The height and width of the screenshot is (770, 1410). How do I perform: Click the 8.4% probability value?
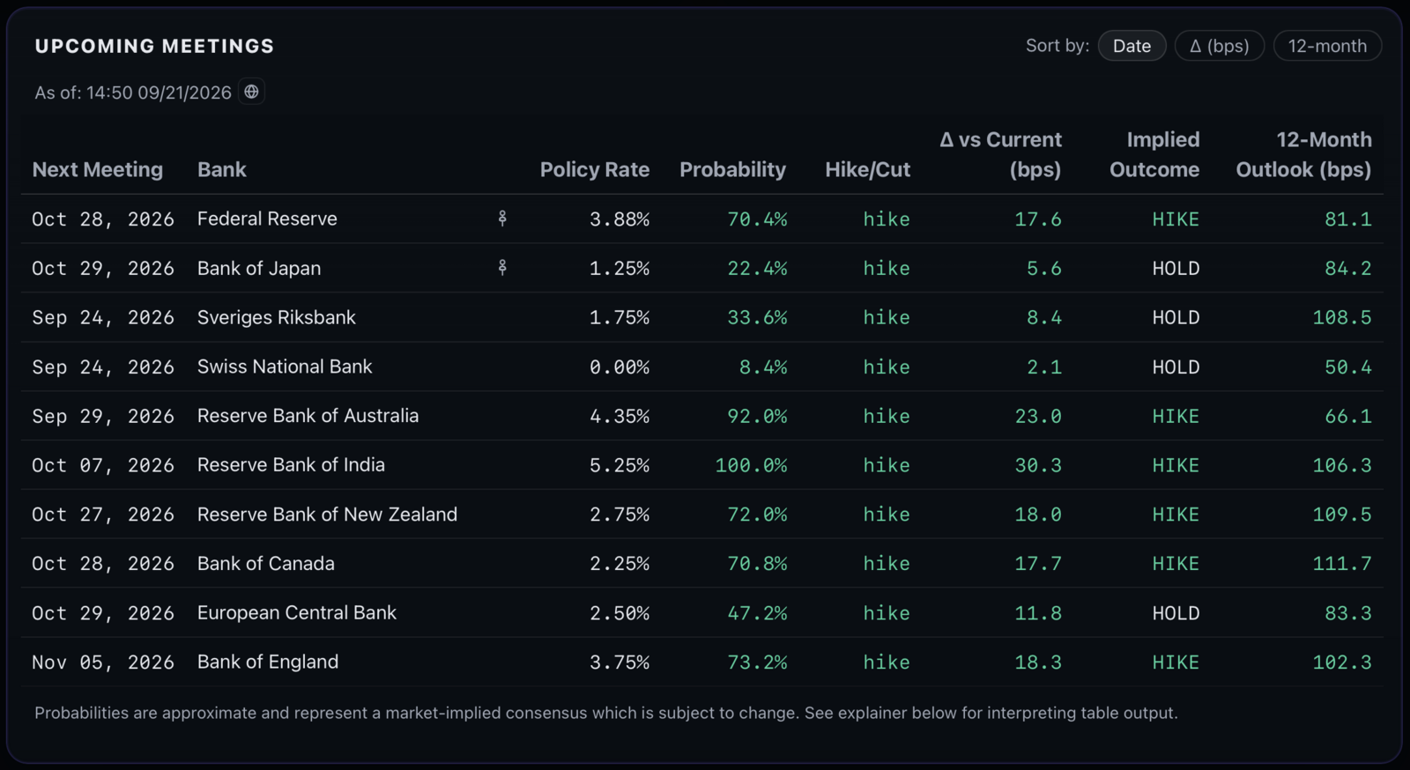763,366
